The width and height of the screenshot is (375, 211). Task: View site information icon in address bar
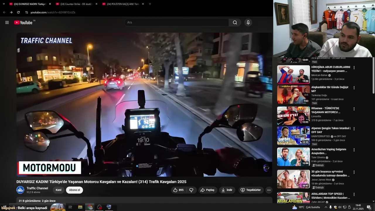27,12
